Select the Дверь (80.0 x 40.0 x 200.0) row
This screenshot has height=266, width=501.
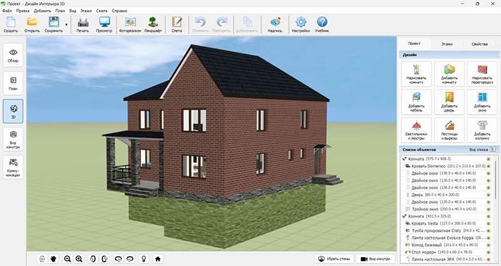tap(446, 195)
